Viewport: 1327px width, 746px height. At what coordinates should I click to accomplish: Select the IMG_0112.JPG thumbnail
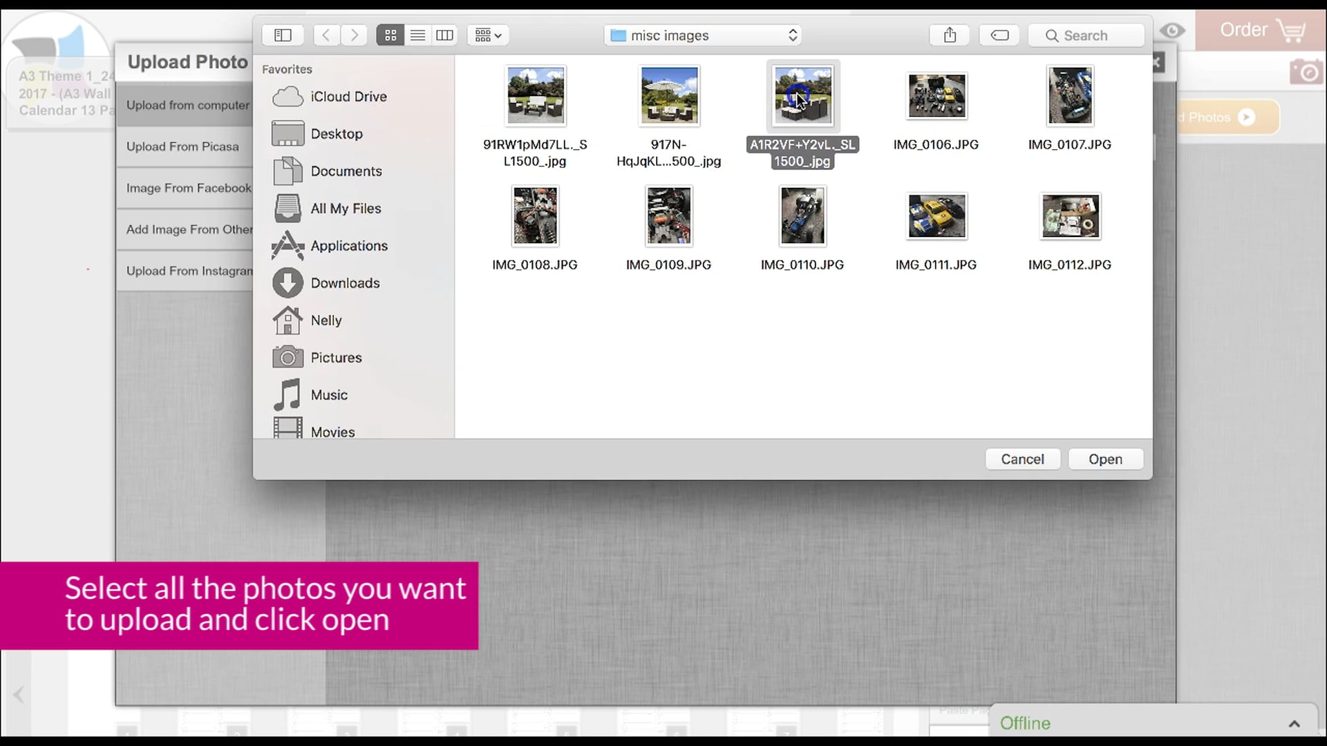(1070, 216)
